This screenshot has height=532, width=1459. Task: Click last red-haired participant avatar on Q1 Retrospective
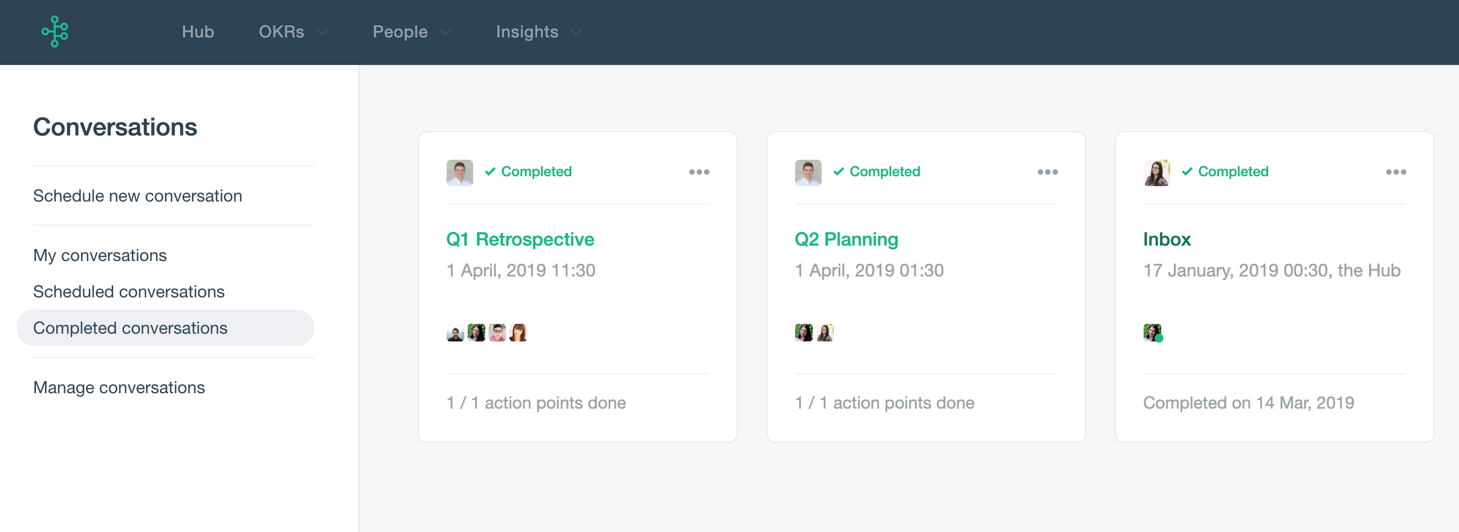click(x=518, y=333)
